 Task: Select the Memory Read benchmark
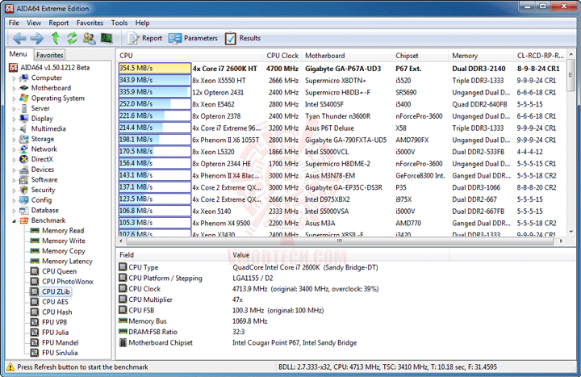pos(62,231)
